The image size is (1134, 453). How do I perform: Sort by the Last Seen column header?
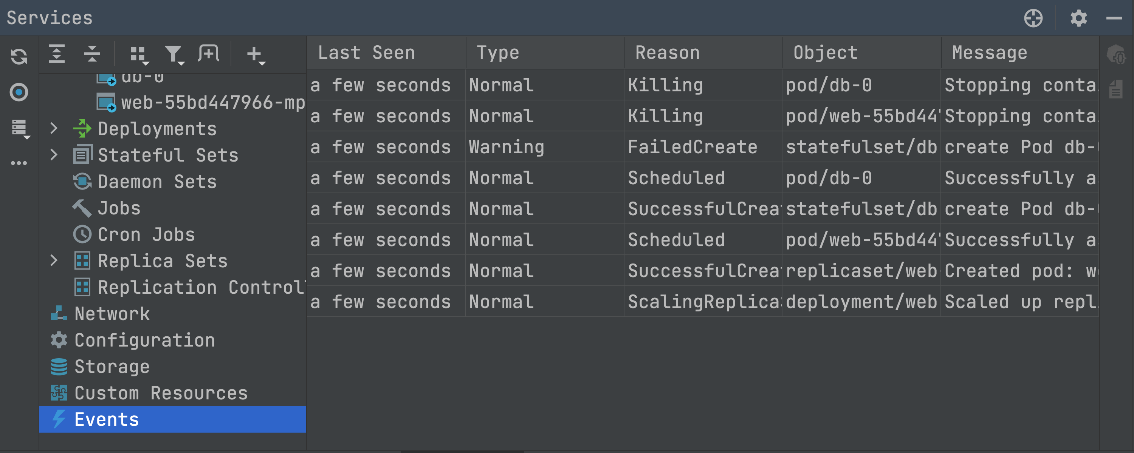coord(366,53)
